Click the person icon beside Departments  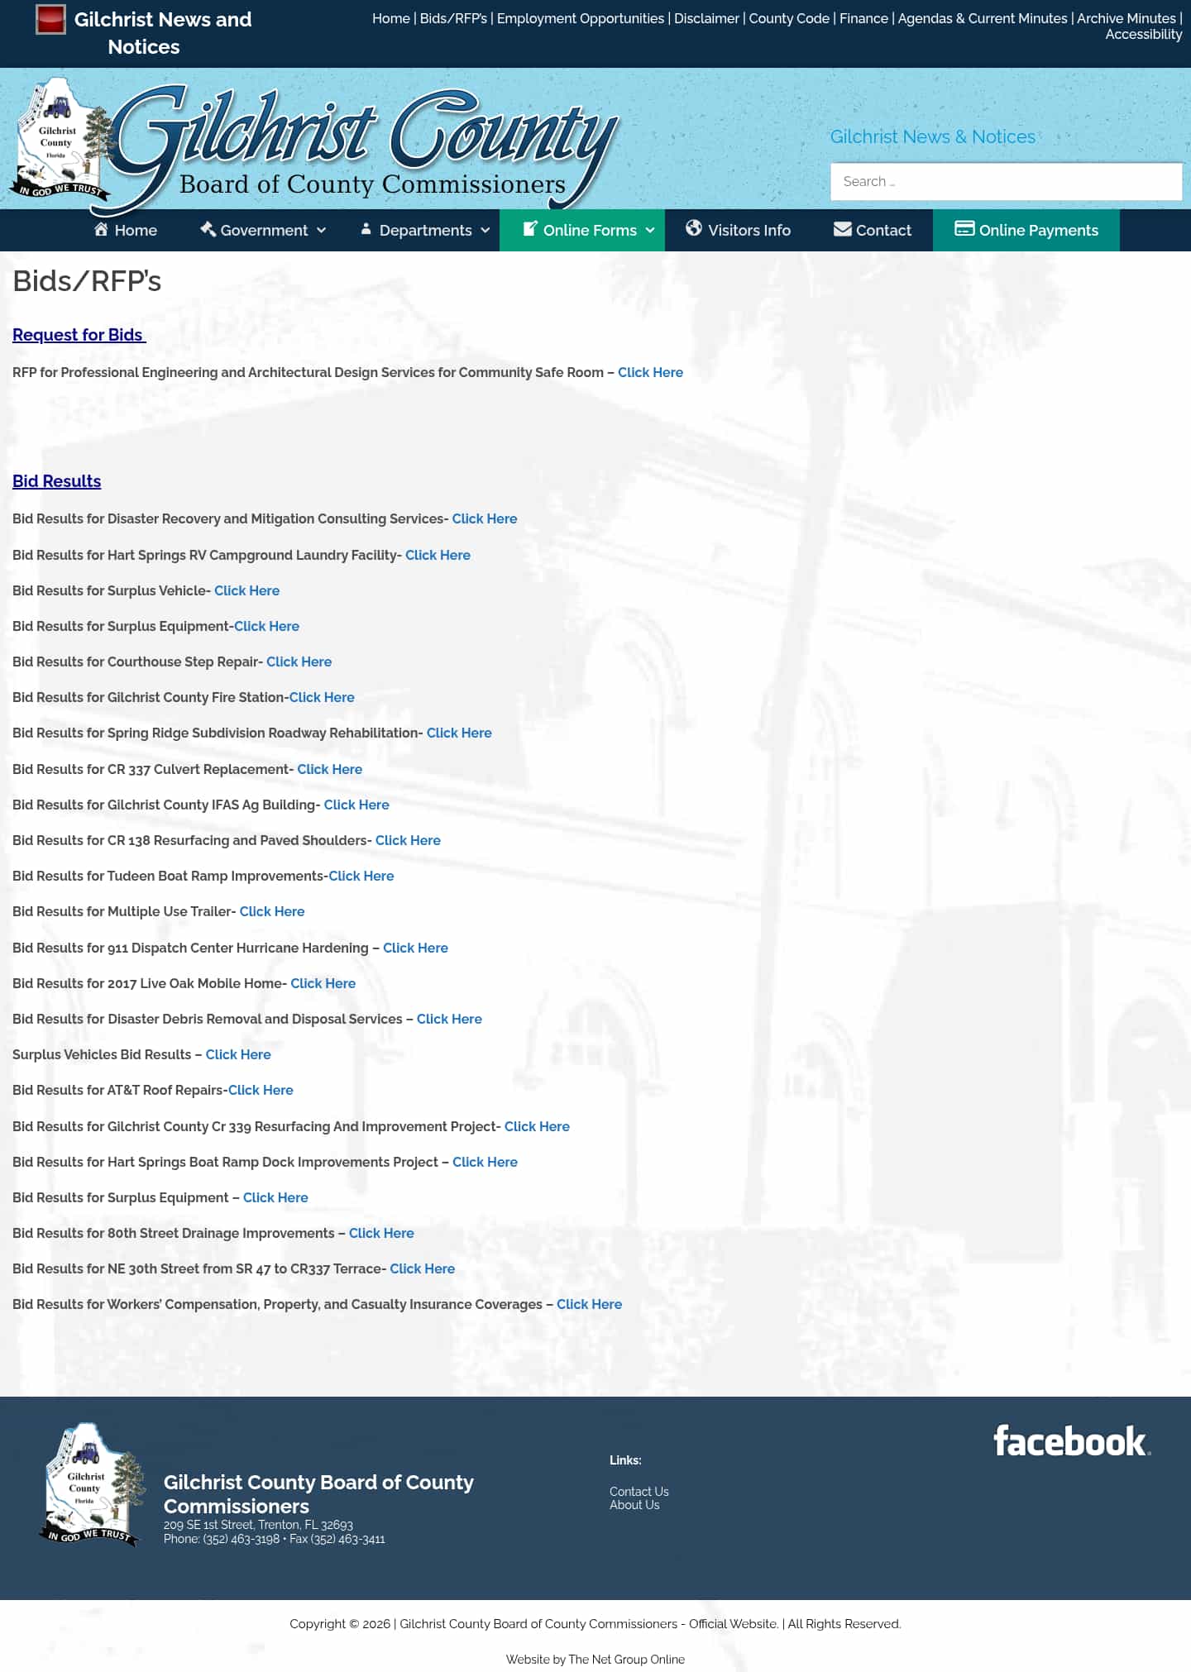pyautogui.click(x=366, y=229)
